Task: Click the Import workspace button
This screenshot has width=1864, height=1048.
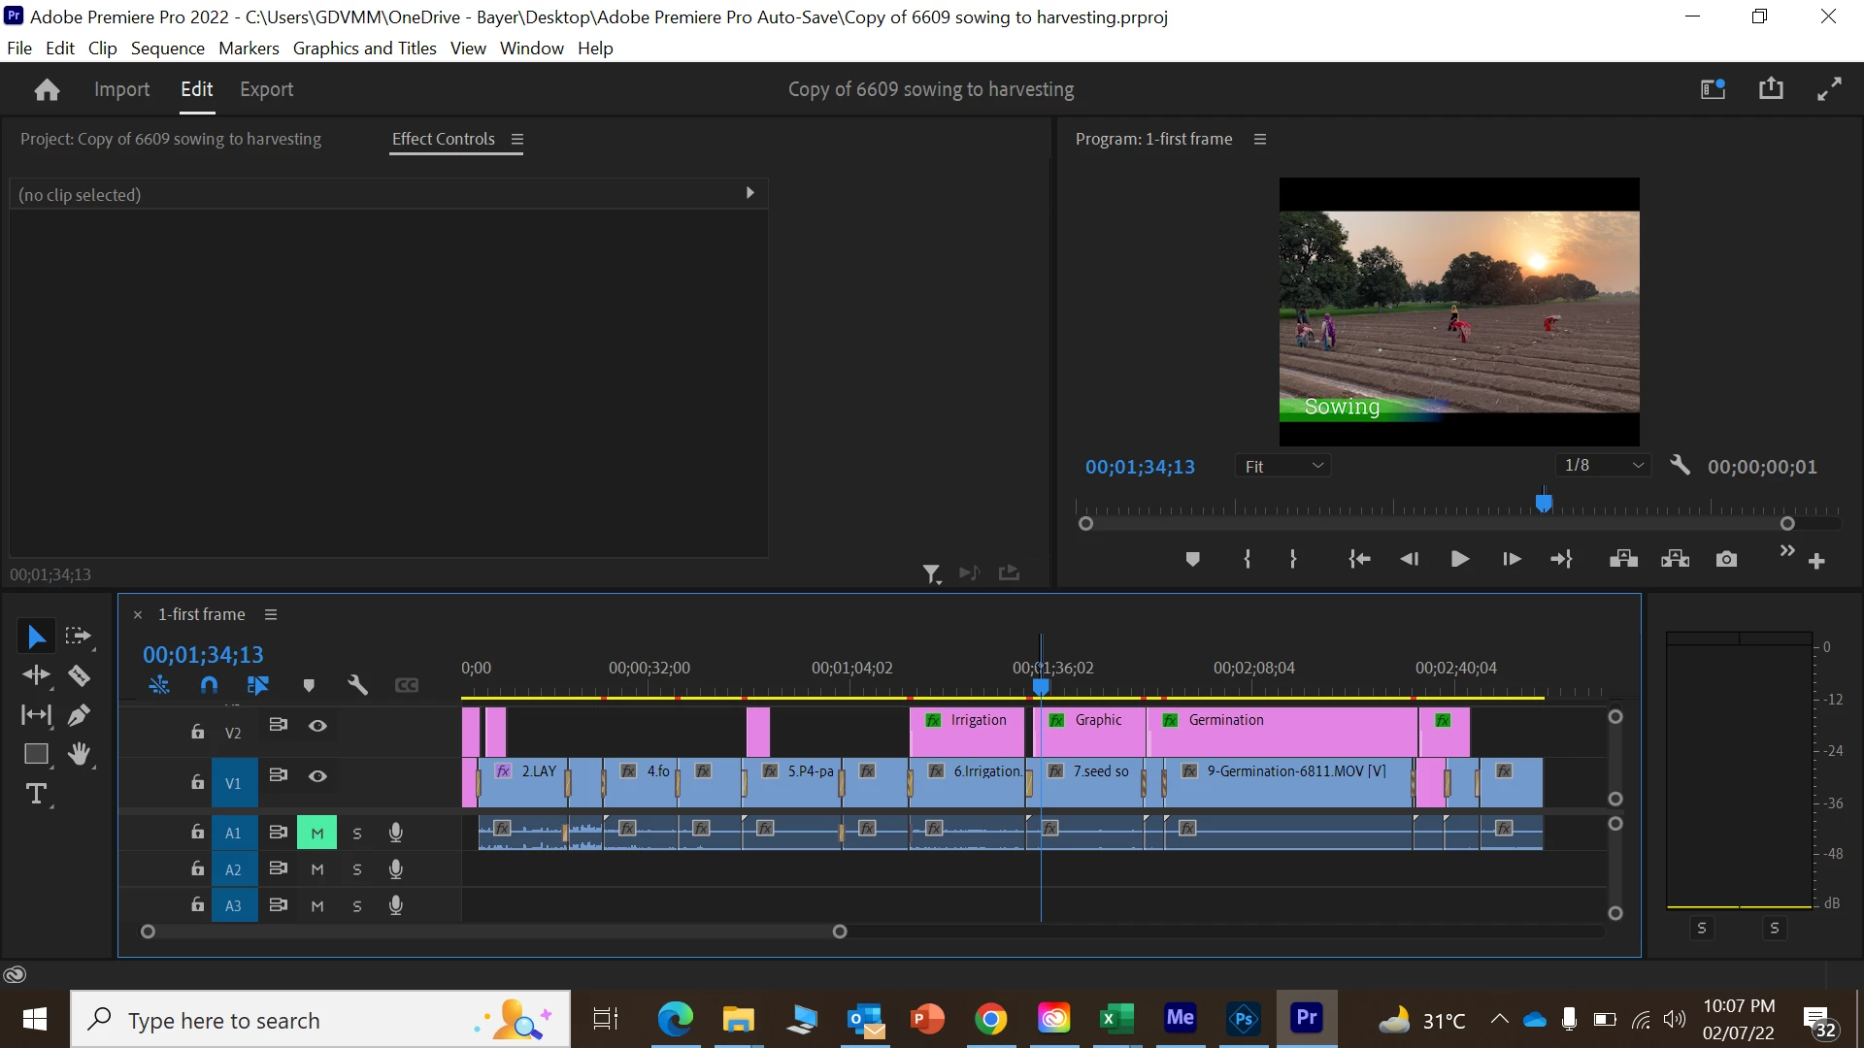Action: click(121, 89)
